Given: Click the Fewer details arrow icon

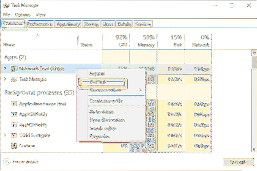Looking at the screenshot, I should [x=7, y=162].
